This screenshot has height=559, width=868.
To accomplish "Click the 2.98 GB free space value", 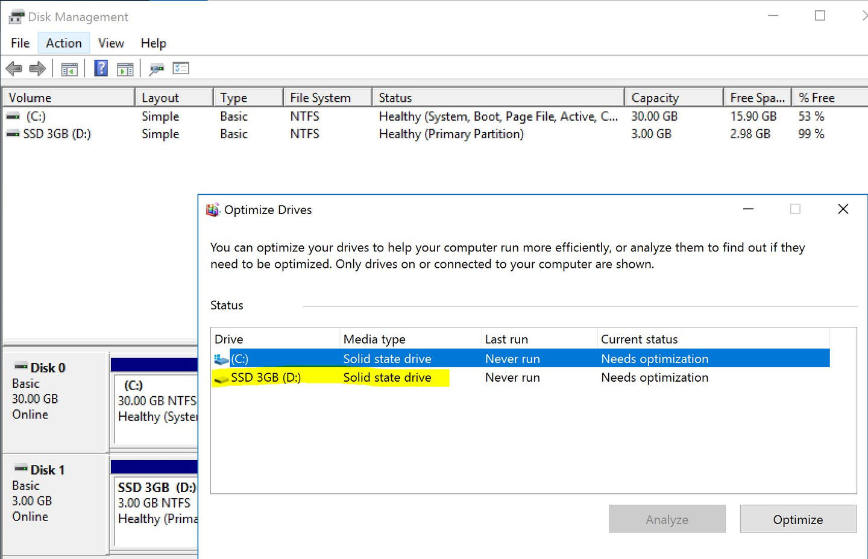I will point(750,134).
